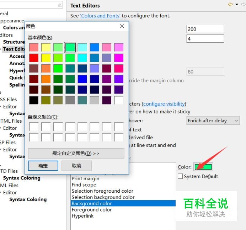Click 取消 button in color dialog
The width and height of the screenshot is (246, 230).
(x=76, y=166)
